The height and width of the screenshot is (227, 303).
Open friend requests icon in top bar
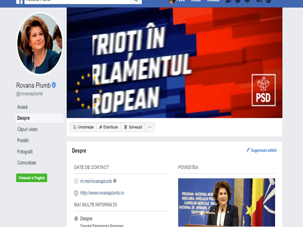pyautogui.click(x=228, y=1)
